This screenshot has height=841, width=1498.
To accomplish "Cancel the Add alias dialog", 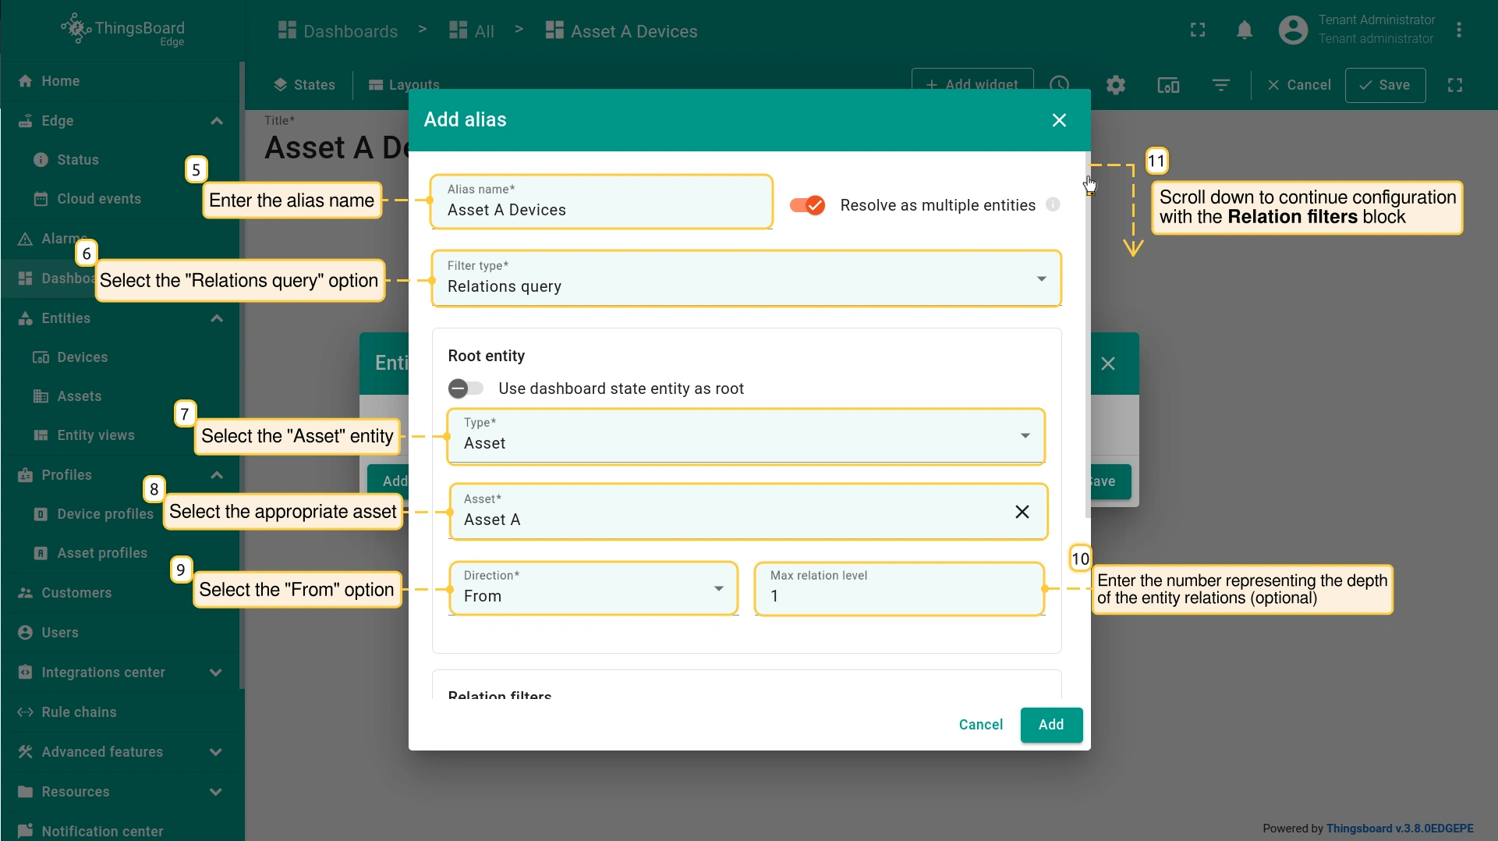I will coord(980,725).
